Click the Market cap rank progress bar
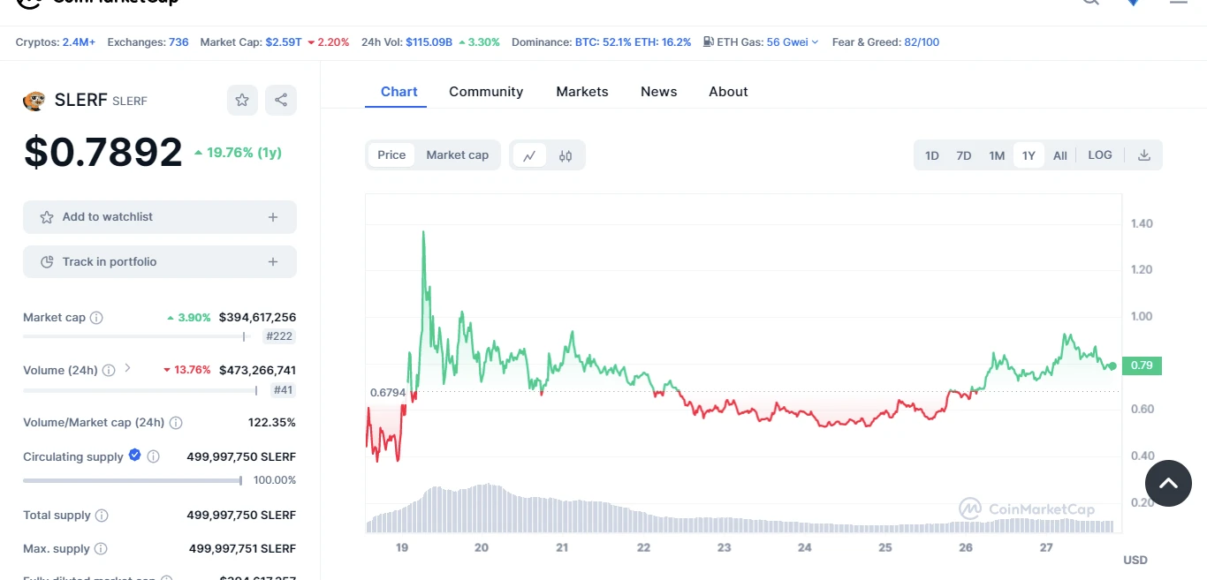The image size is (1207, 580). [137, 336]
